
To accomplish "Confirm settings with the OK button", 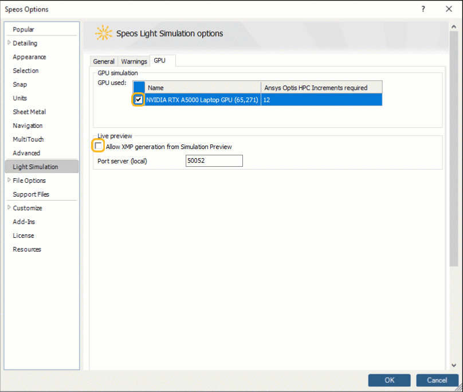I will (x=389, y=380).
